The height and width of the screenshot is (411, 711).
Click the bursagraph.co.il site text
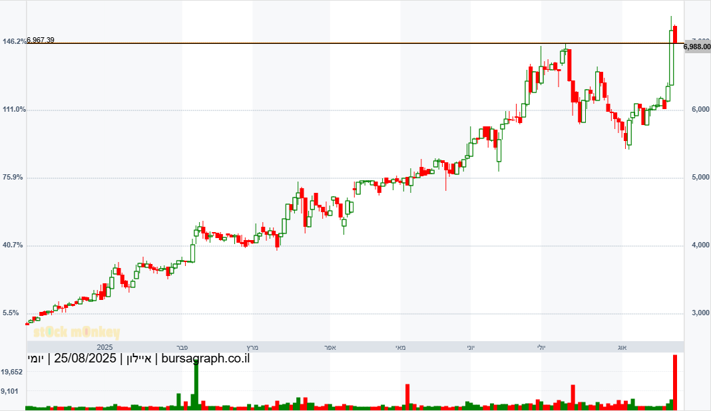click(x=206, y=358)
